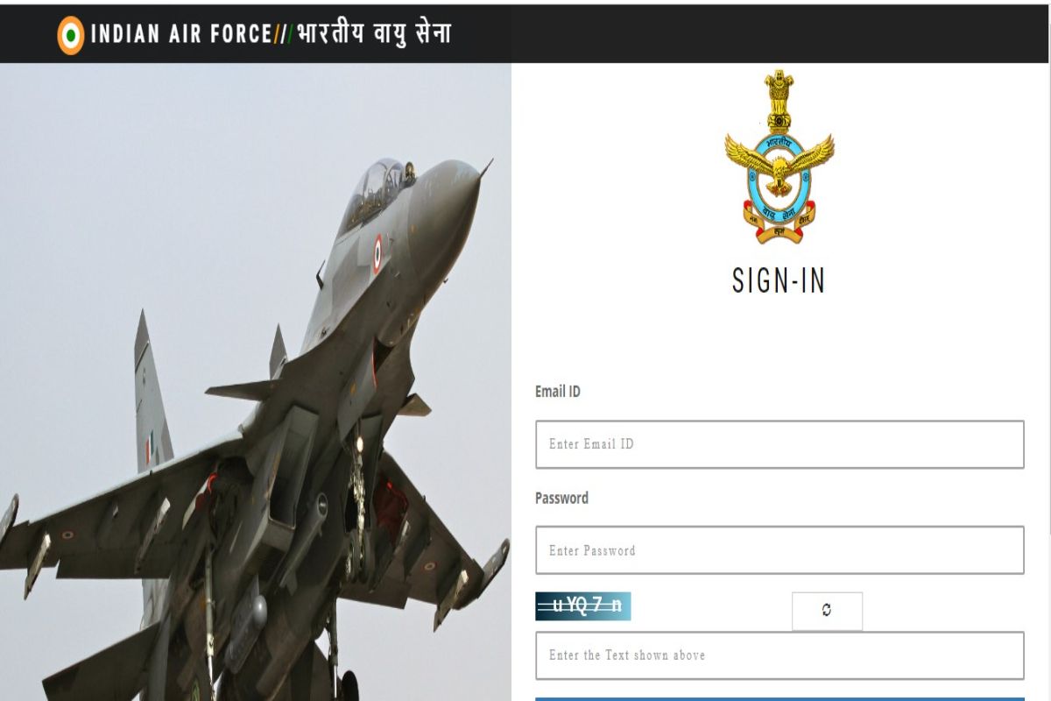Click the INDIAN AIR FORCE header title
Screen dimensions: 1051x701
coord(180,35)
